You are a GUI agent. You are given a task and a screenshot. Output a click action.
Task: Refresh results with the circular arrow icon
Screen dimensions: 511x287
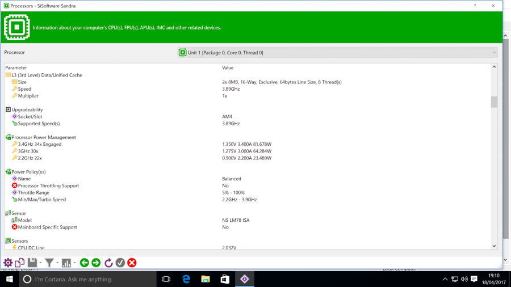(108, 263)
